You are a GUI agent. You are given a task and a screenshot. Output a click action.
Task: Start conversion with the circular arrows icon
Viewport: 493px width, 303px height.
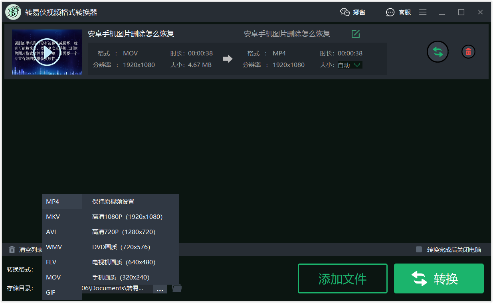438,51
